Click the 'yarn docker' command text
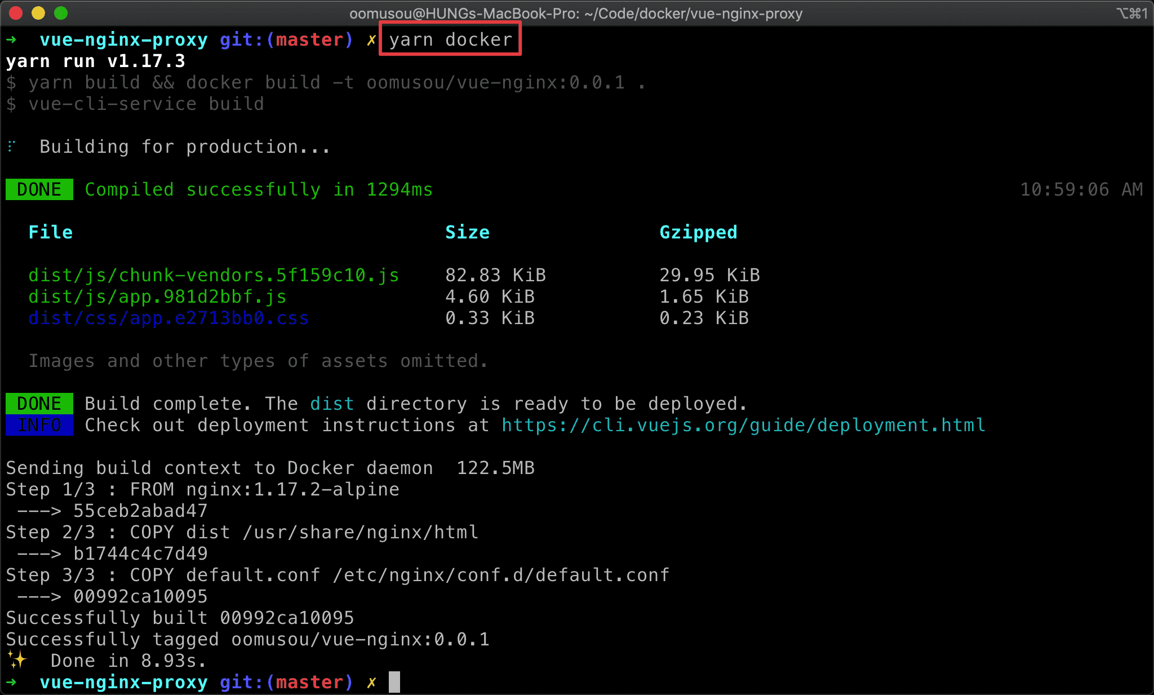Screen dimensions: 1154x695 coord(450,39)
